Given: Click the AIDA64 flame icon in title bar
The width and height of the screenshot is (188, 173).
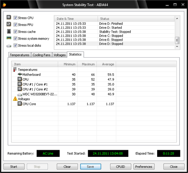Looking at the screenshot, I should pyautogui.click(x=4, y=4).
